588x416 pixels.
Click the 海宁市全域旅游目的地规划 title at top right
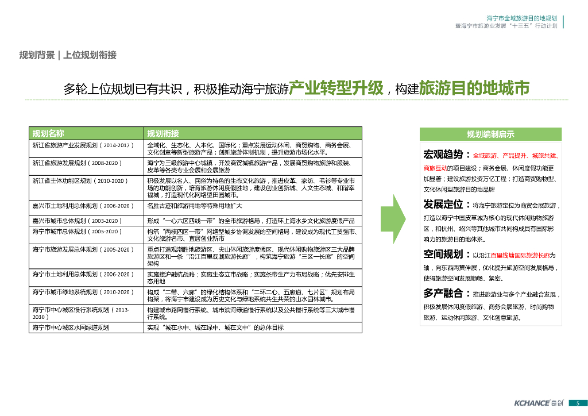point(521,18)
